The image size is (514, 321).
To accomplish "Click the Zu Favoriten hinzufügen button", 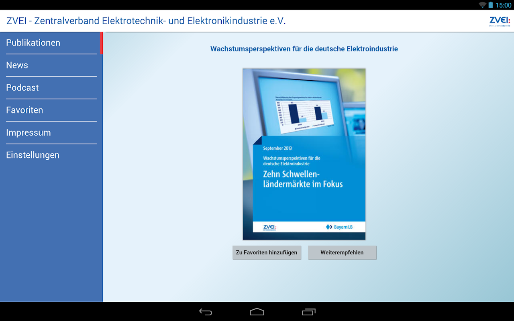I will (x=267, y=252).
